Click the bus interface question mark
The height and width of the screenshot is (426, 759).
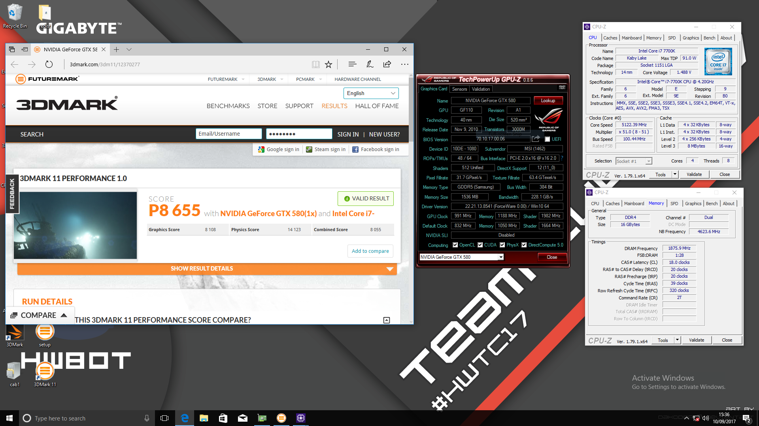pos(562,158)
